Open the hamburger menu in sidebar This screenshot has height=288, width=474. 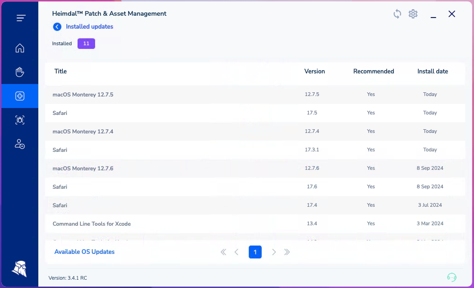click(x=21, y=18)
